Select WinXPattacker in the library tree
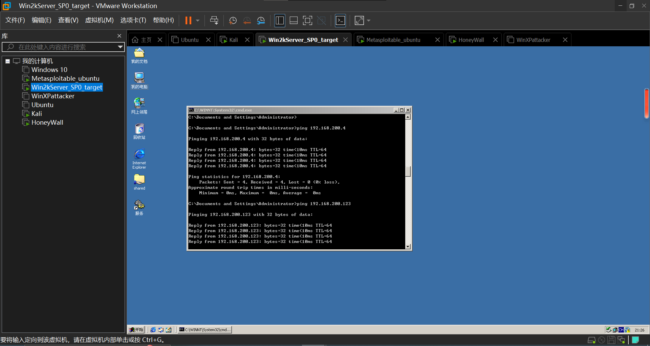Image resolution: width=650 pixels, height=346 pixels. (x=53, y=96)
